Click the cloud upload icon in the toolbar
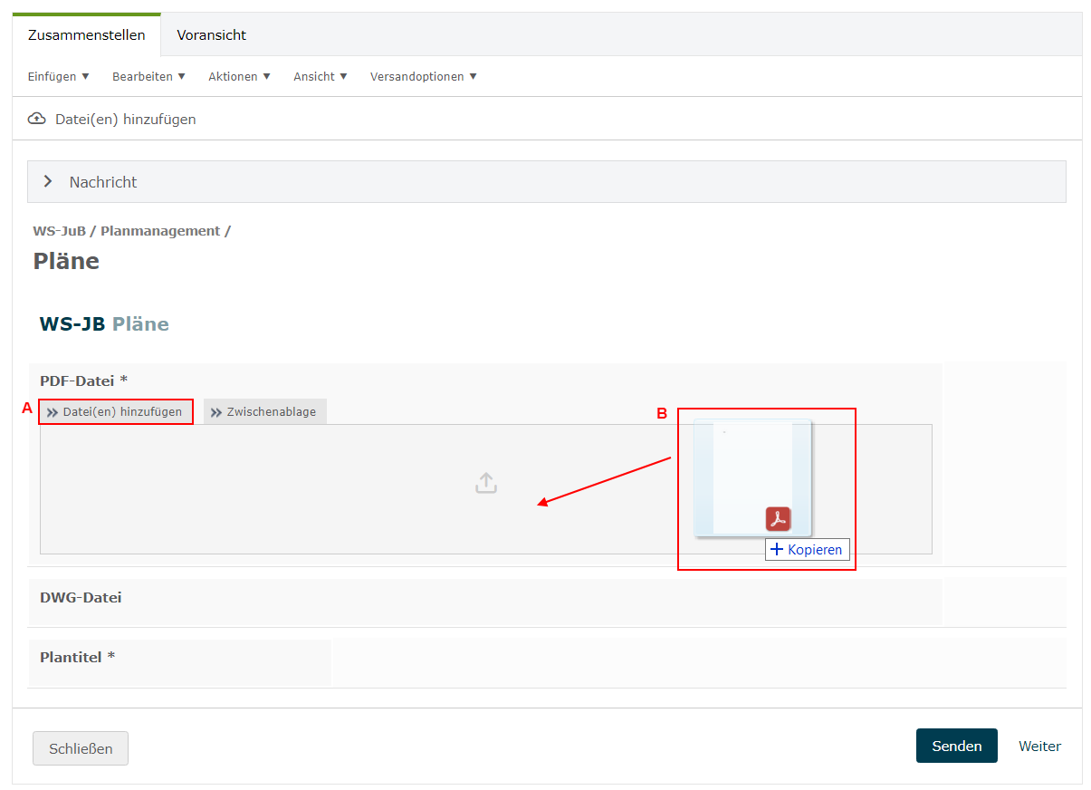Screen dimensions: 1091x790 (x=37, y=119)
